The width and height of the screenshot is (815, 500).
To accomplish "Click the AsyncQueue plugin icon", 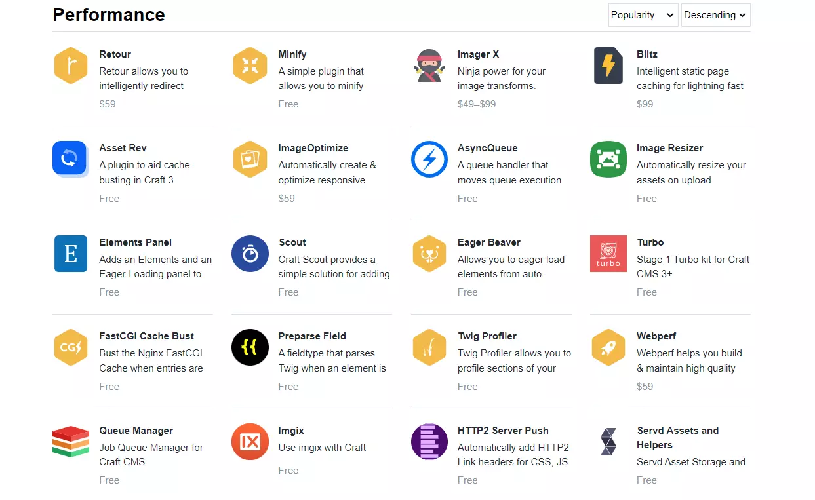I will pos(429,159).
